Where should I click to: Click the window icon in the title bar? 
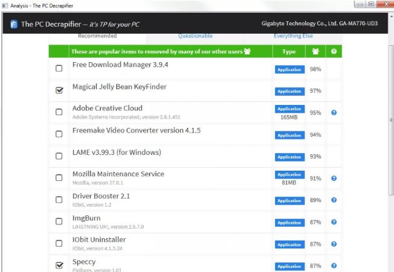point(5,5)
